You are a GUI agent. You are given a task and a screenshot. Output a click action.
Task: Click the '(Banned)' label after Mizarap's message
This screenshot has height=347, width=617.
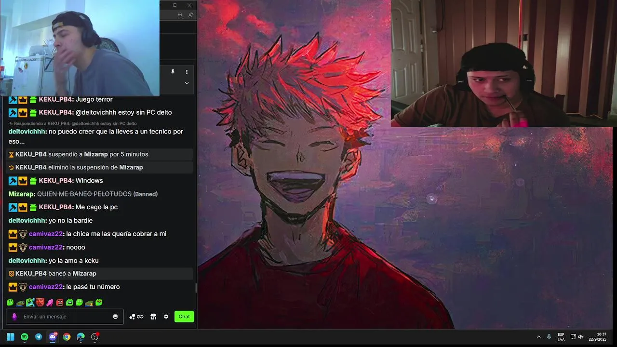(x=146, y=194)
